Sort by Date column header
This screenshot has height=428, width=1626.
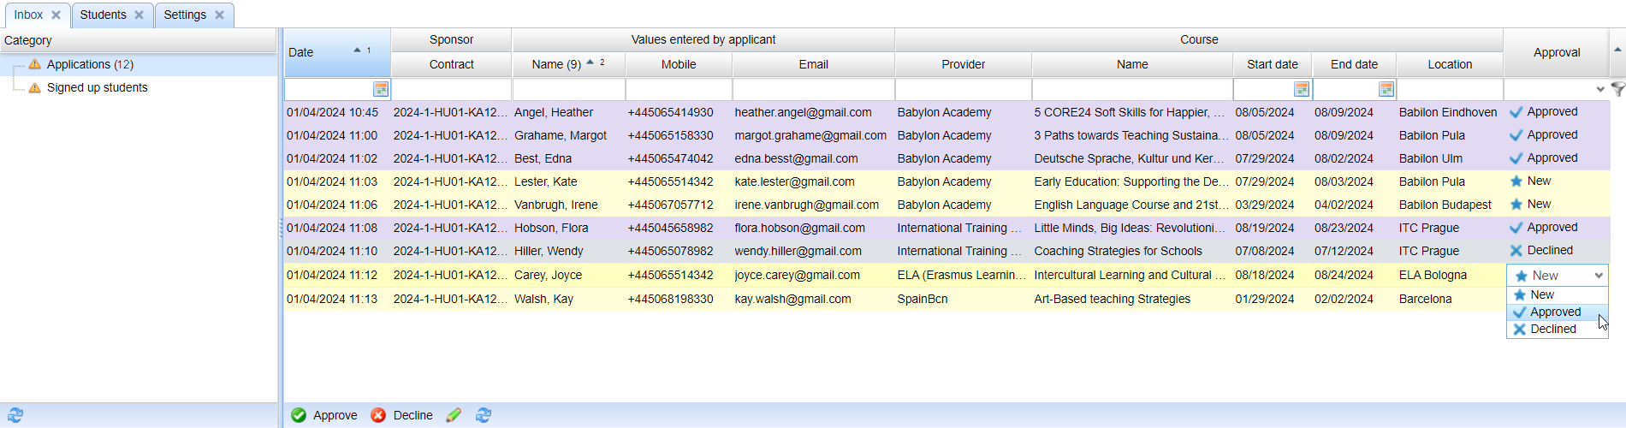pyautogui.click(x=337, y=52)
